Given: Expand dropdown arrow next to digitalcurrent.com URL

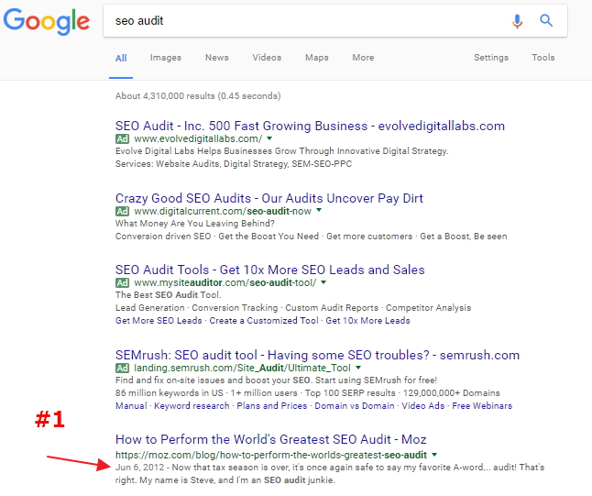Looking at the screenshot, I should 319,210.
